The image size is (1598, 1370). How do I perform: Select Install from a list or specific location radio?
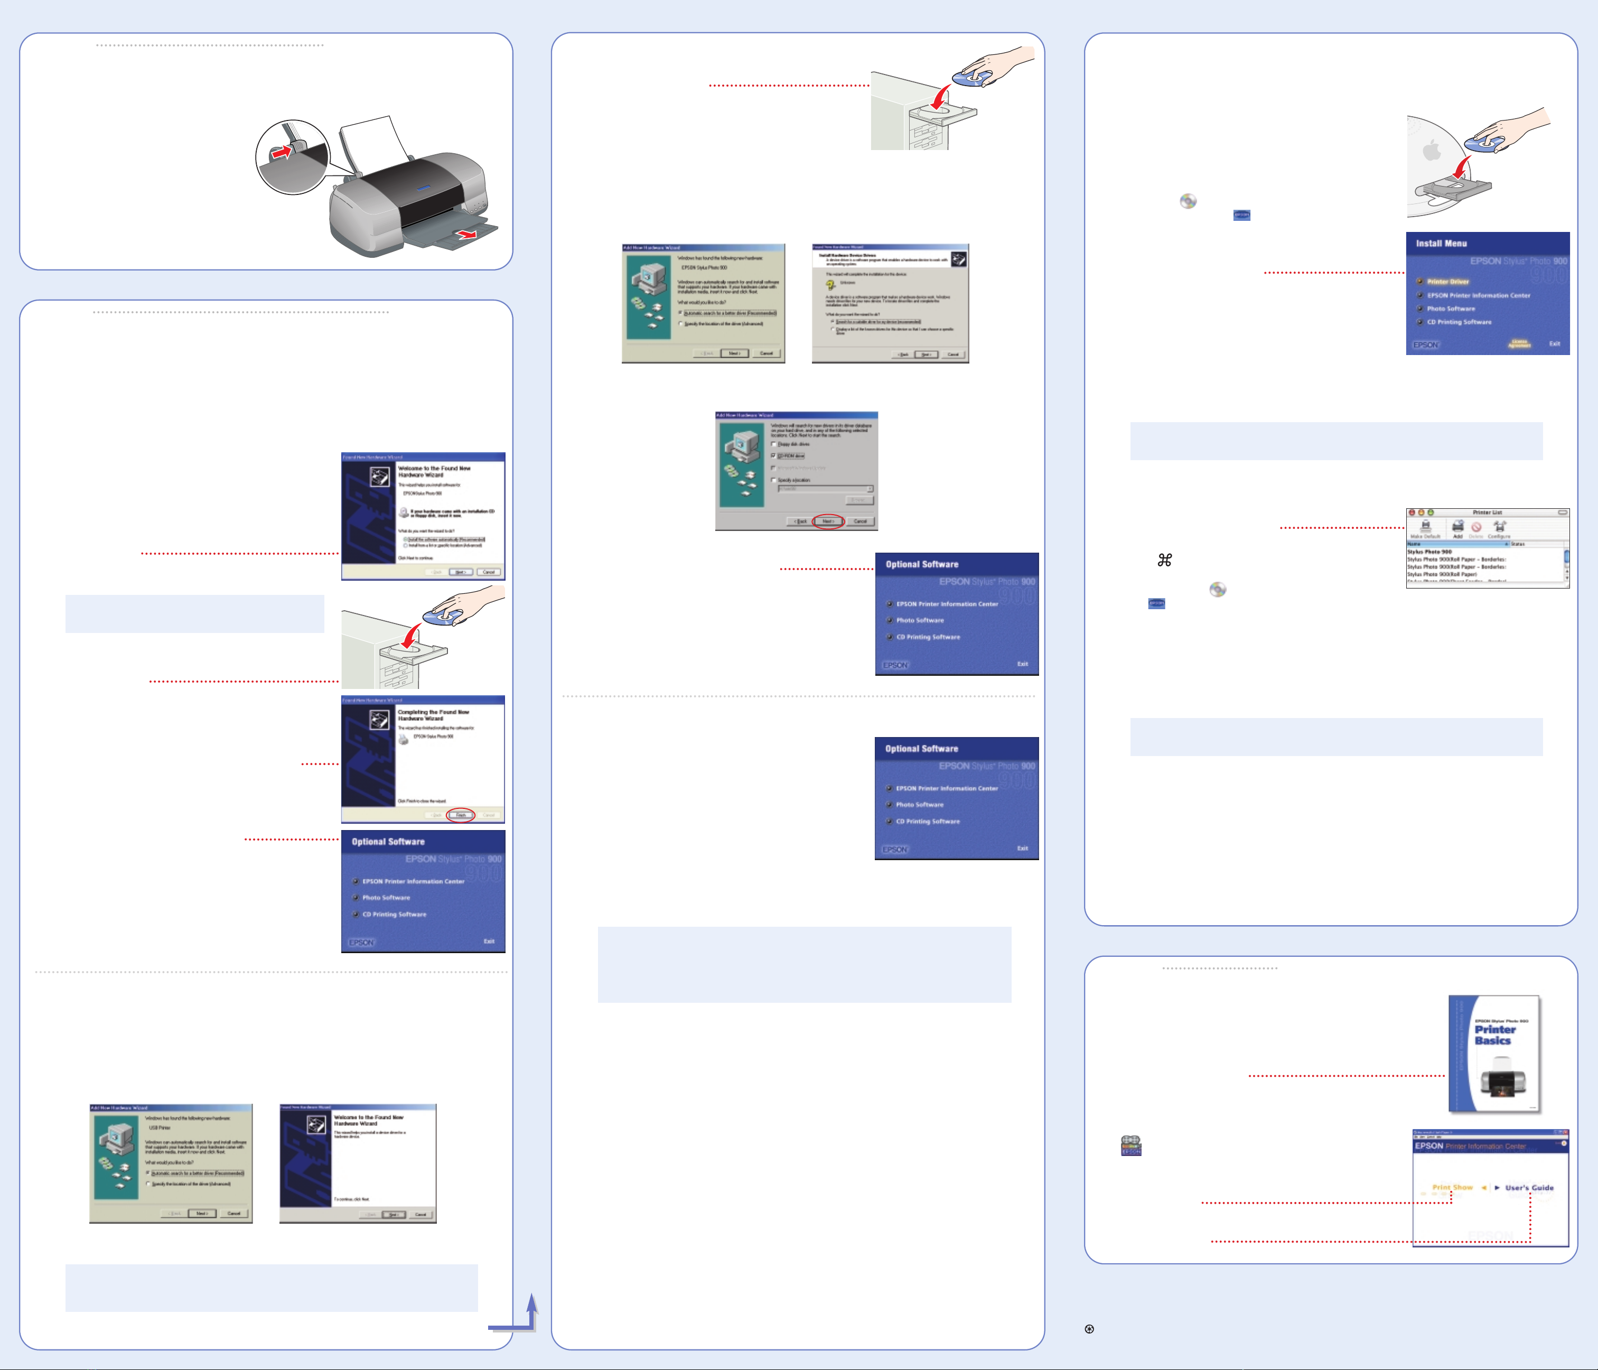pos(406,545)
